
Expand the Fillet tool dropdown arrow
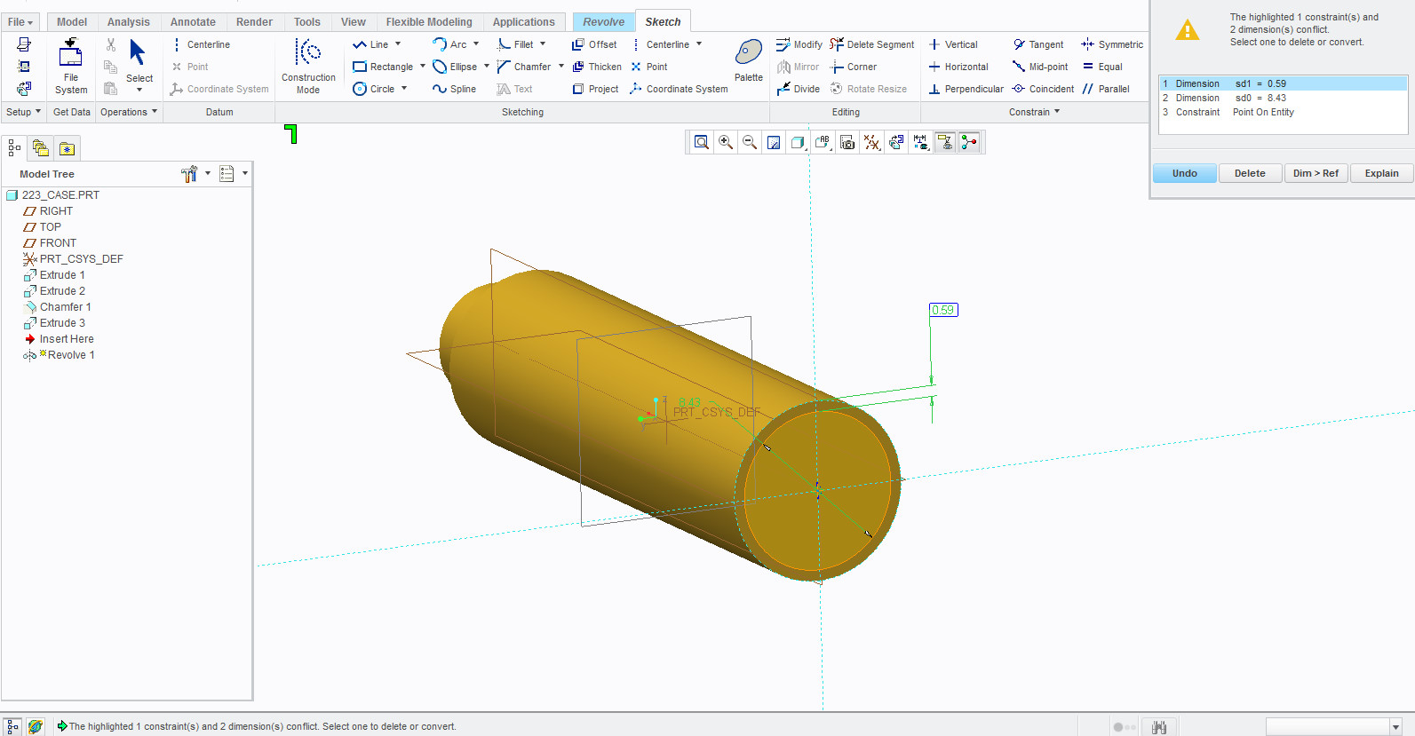click(x=543, y=44)
